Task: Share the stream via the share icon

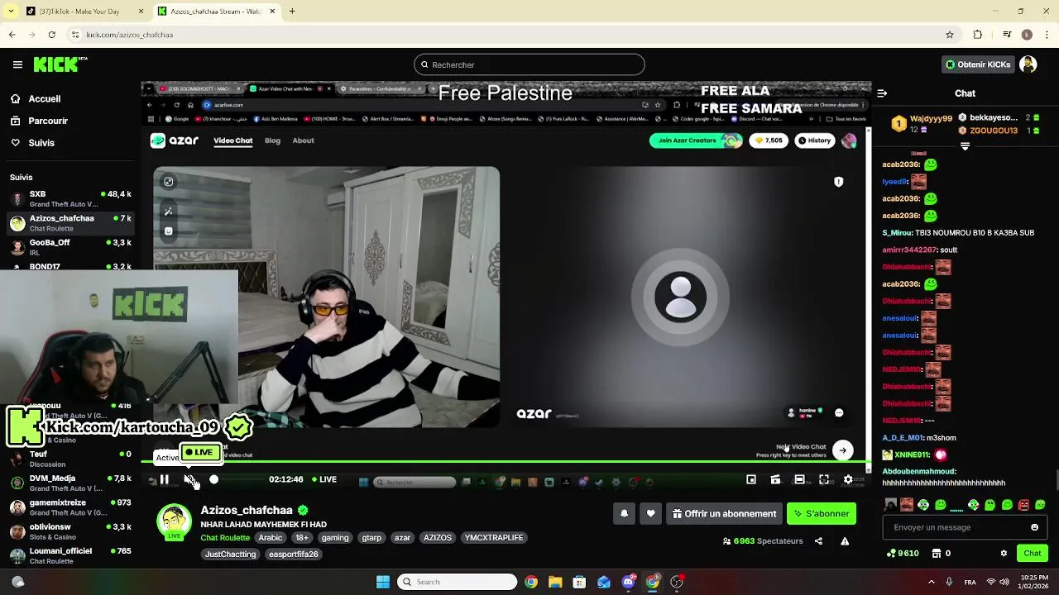Action: (x=818, y=541)
